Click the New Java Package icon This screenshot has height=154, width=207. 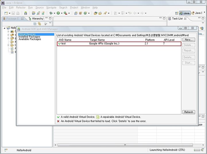[x=80, y=13]
